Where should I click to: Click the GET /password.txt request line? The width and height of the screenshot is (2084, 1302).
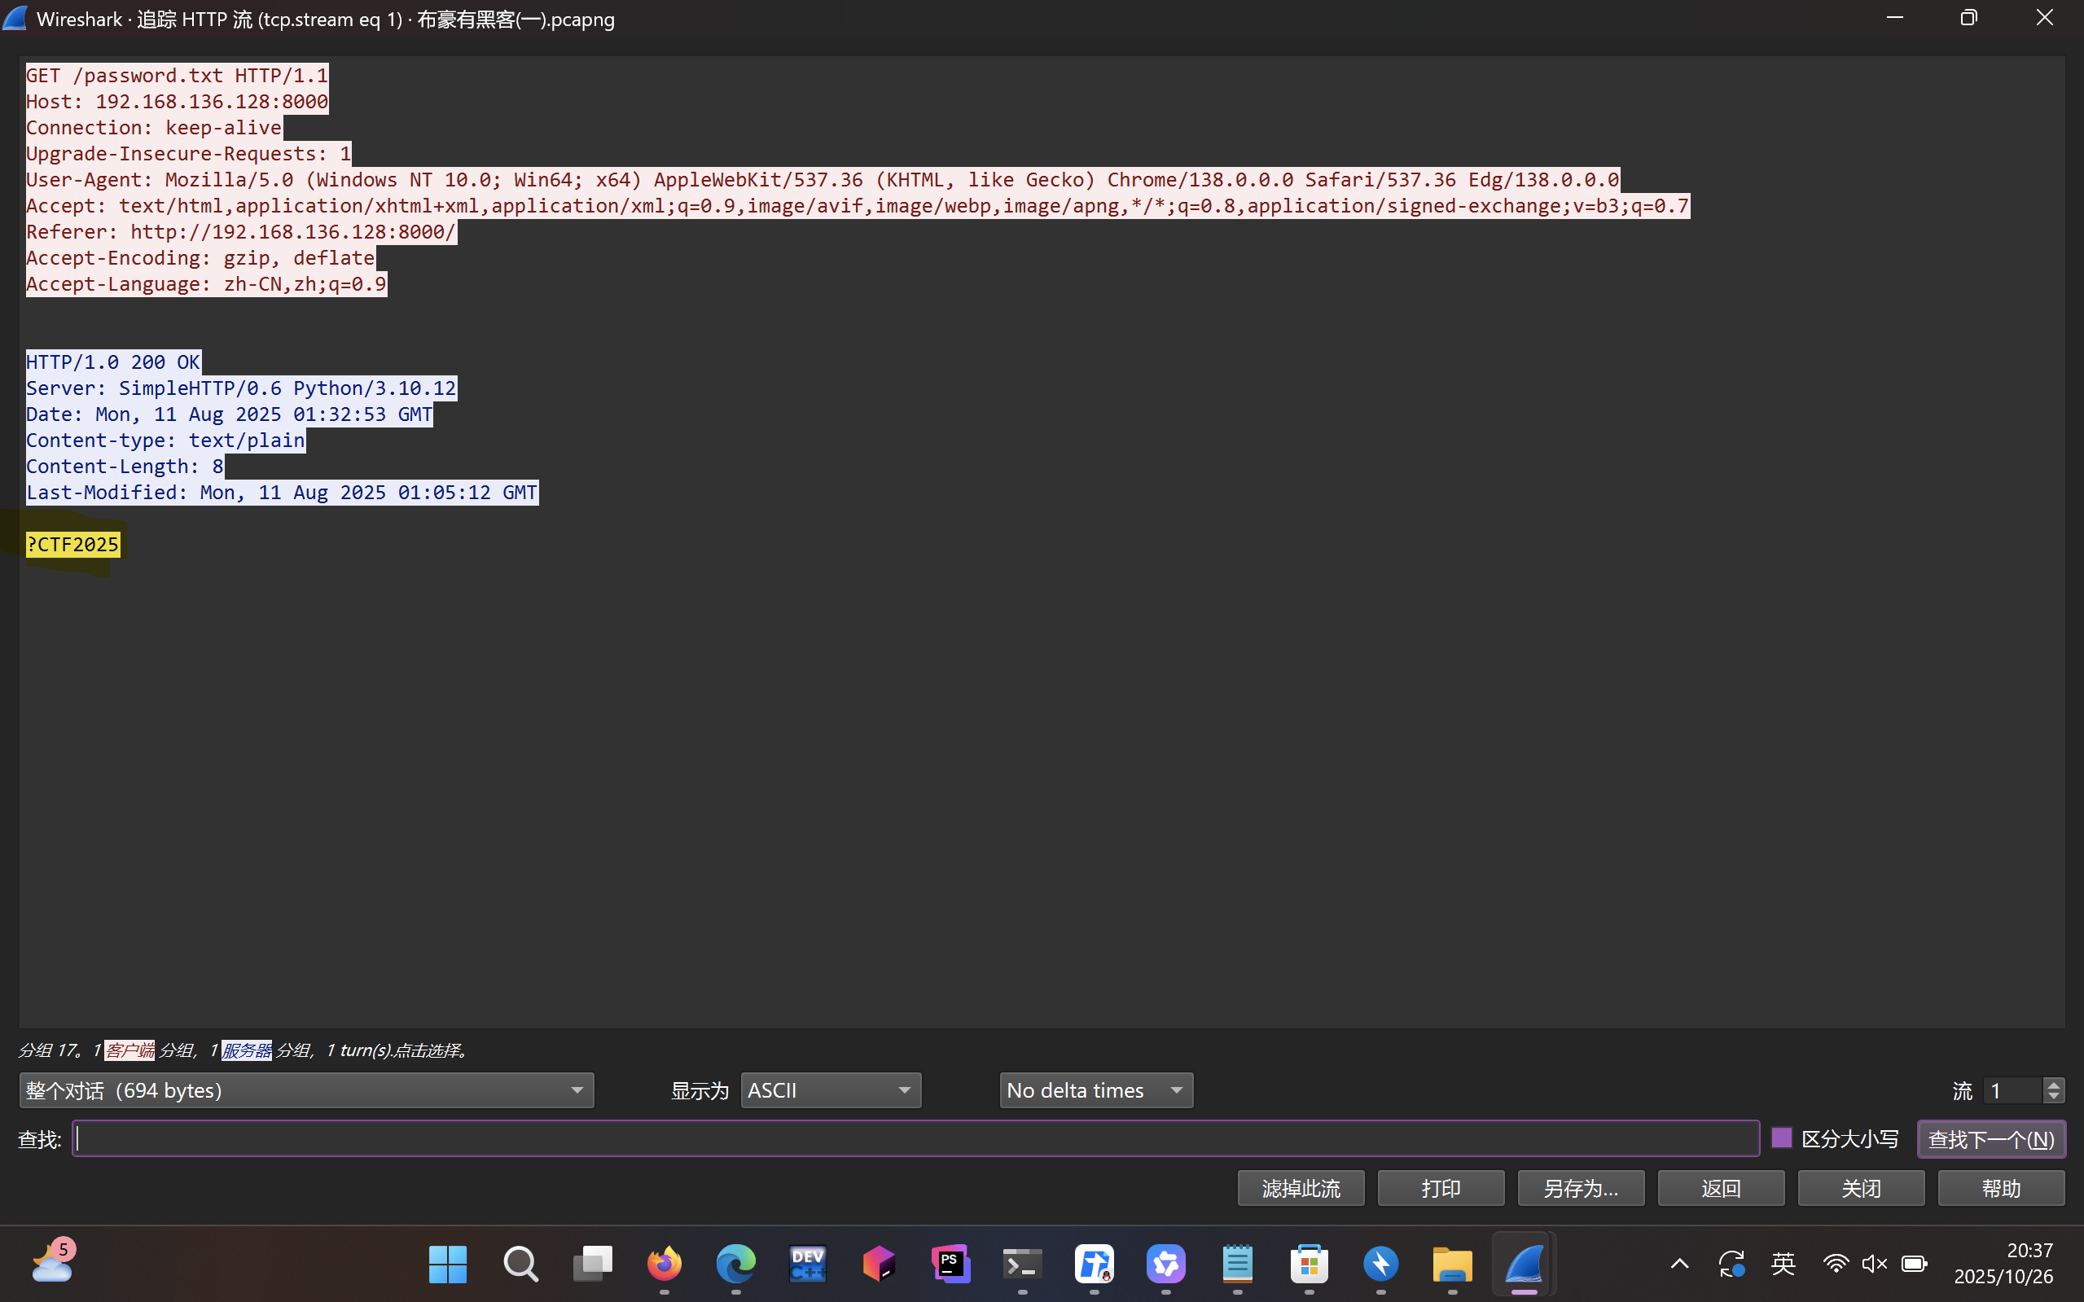(178, 76)
